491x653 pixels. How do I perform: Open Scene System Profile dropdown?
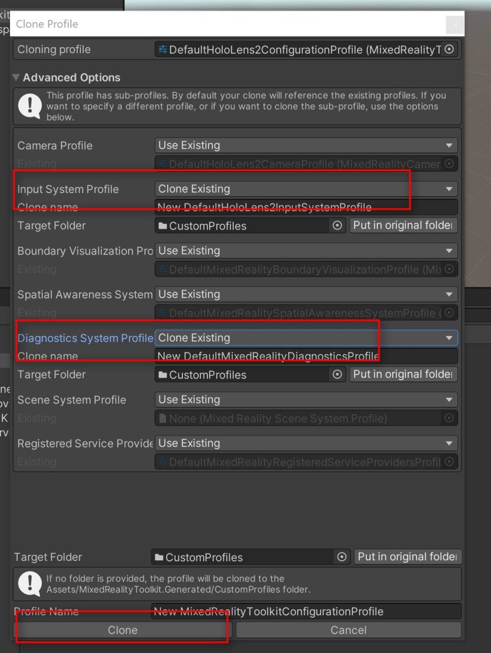(306, 400)
